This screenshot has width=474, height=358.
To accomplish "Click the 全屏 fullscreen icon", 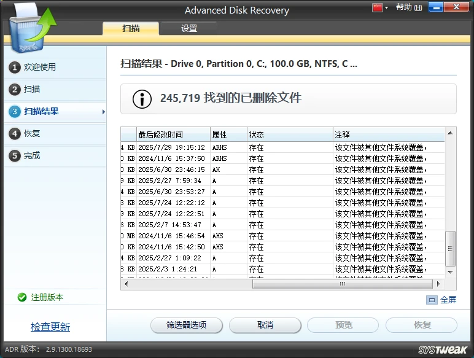I will coord(432,300).
